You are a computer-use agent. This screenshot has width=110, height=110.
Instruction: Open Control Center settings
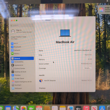click(19, 68)
